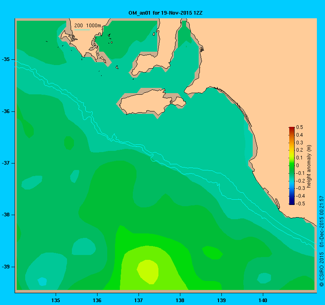Click the height anomaly color bar
The width and height of the screenshot is (325, 305).
[292, 166]
